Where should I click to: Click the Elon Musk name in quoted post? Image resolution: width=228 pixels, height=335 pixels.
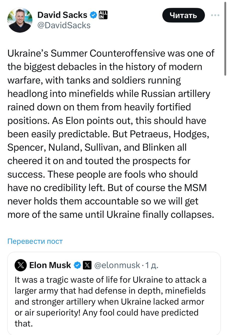coord(50,265)
